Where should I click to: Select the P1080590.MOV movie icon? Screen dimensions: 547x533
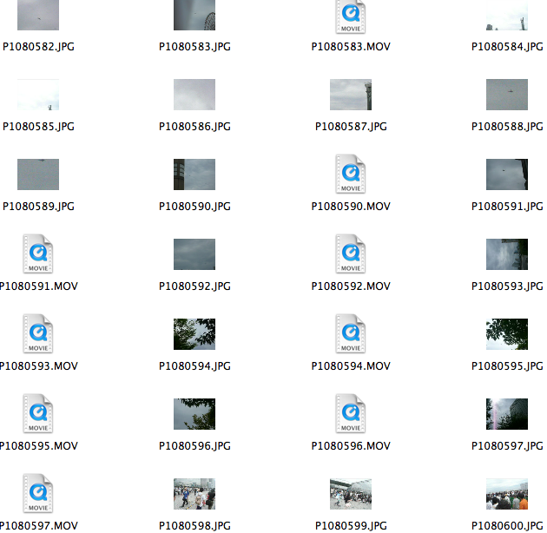(x=351, y=174)
